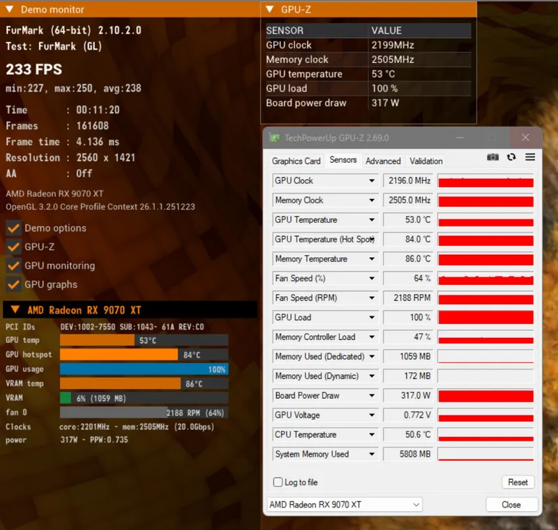The image size is (558, 530).
Task: Click the GPU temp 53°C bar
Action: pyautogui.click(x=144, y=340)
